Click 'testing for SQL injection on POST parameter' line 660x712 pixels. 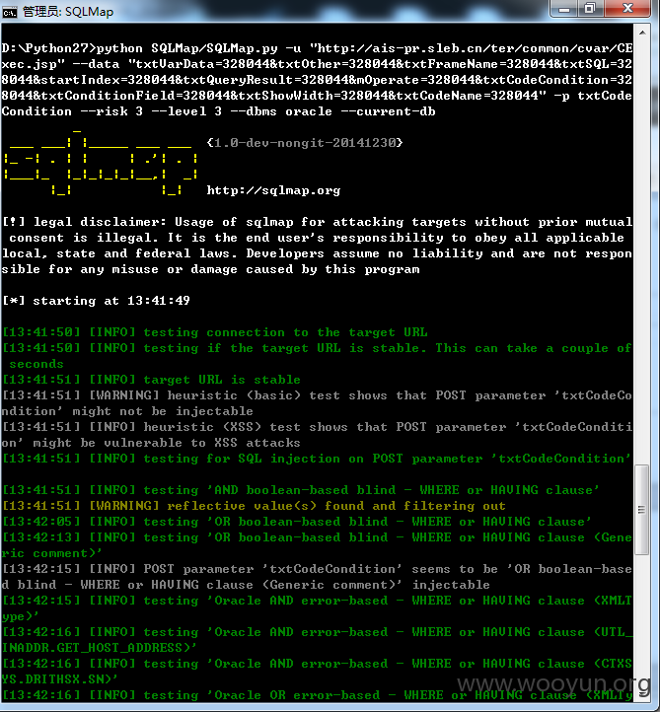317,459
